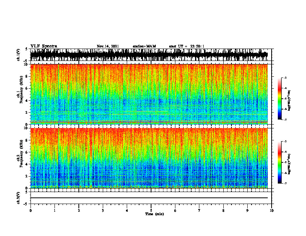
Task: Click the "5" tick on ch.3(V) axis
Action: (x=27, y=192)
